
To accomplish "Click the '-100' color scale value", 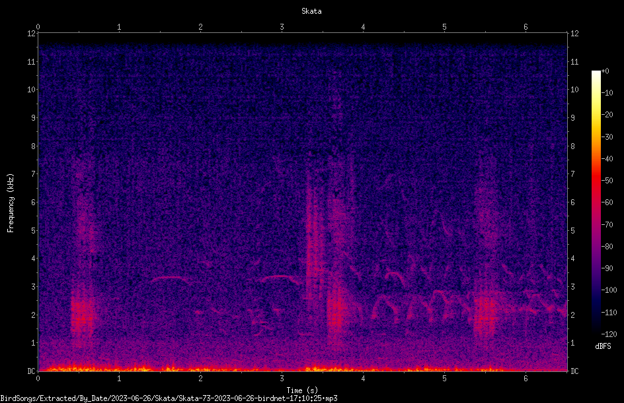I will (x=609, y=290).
